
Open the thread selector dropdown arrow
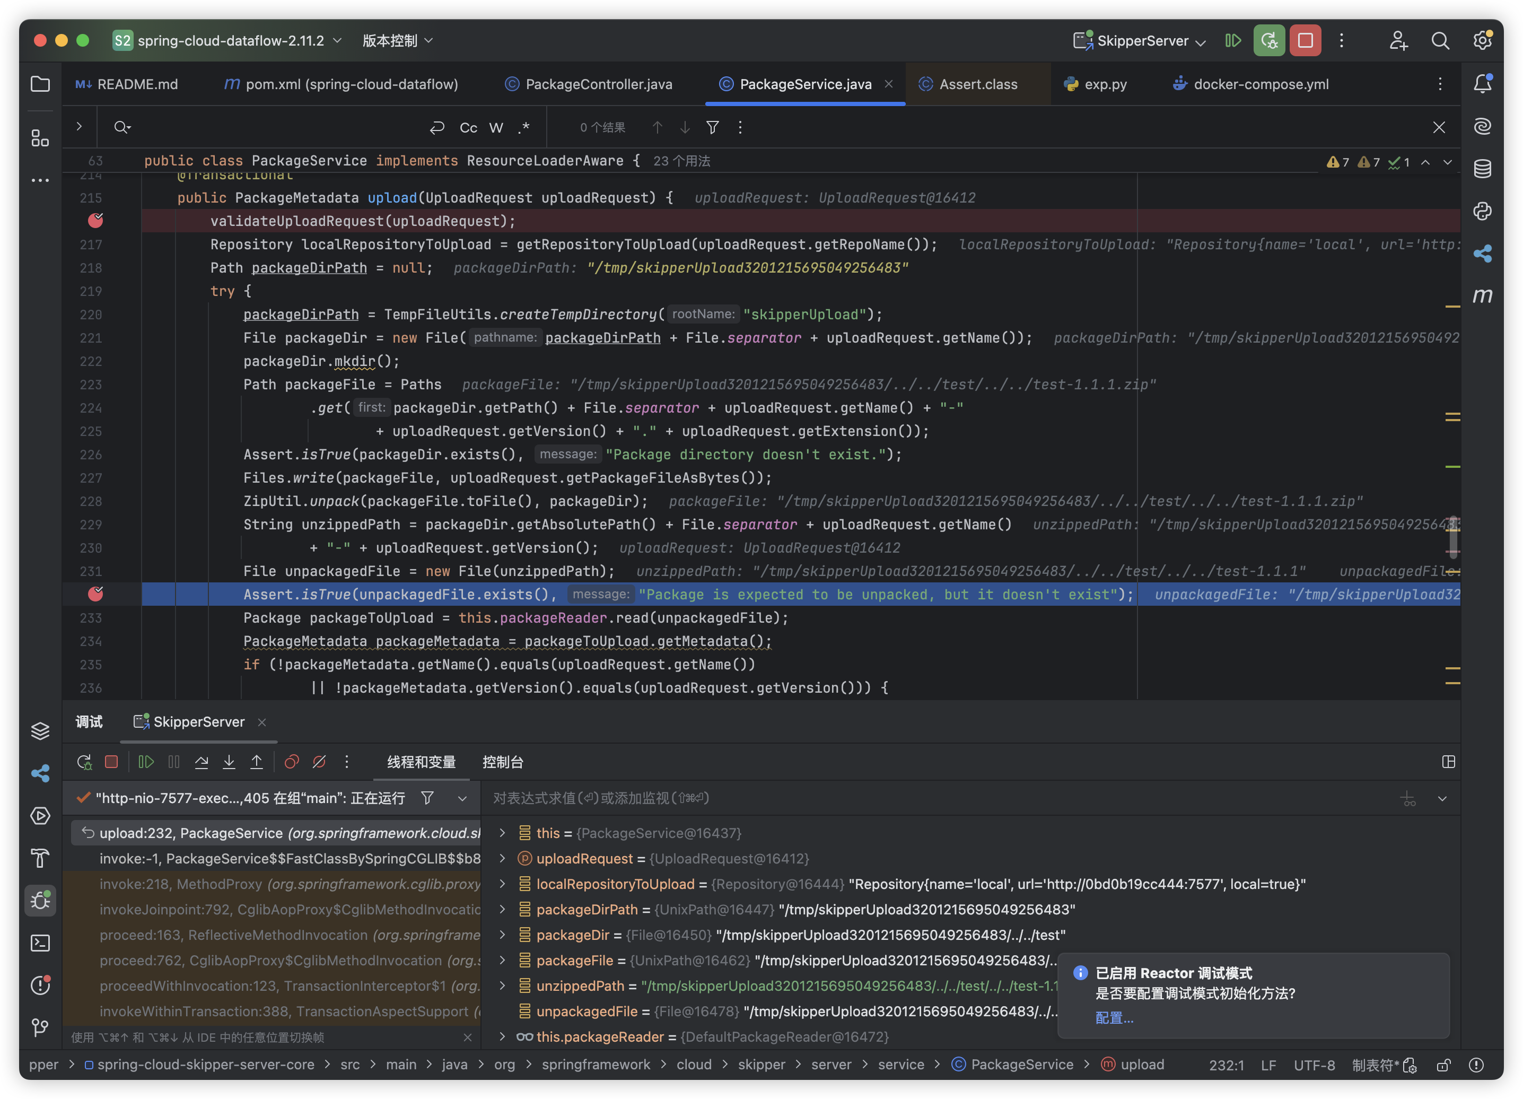click(462, 798)
